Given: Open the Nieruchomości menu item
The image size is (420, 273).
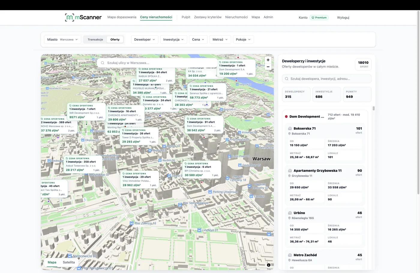Looking at the screenshot, I should point(236,17).
